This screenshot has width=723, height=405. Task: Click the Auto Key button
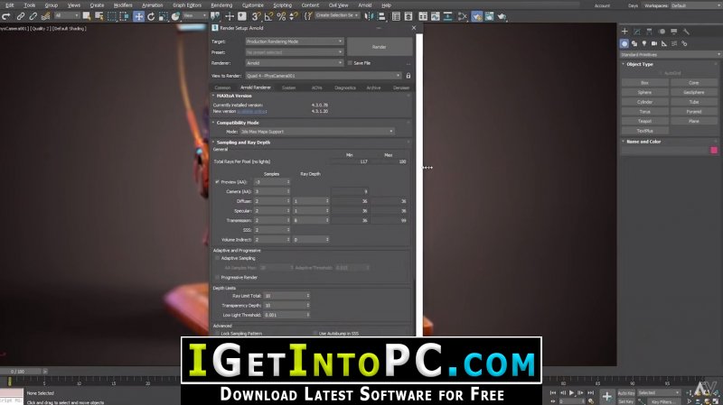click(625, 393)
